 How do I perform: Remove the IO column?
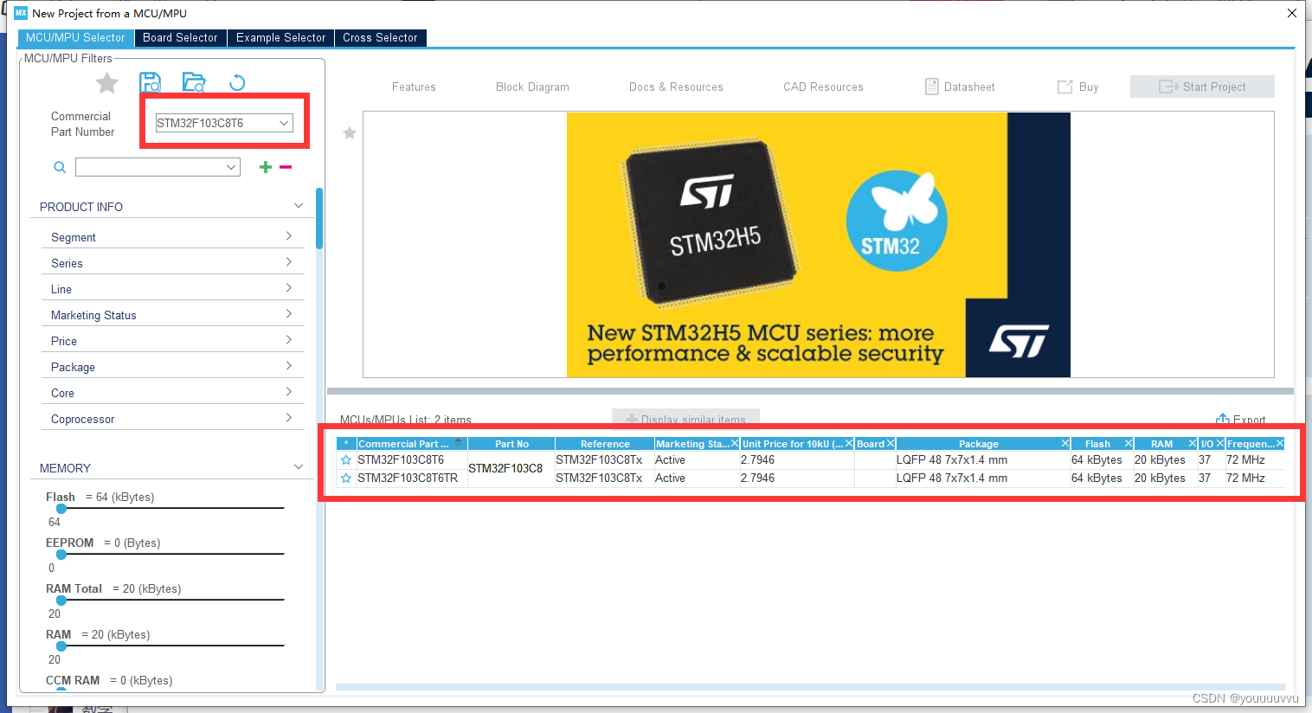point(1220,444)
